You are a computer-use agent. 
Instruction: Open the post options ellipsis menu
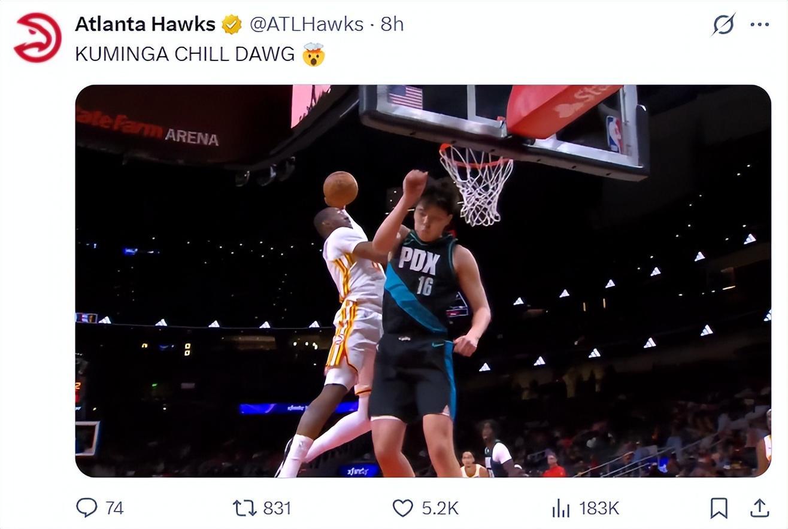click(759, 25)
